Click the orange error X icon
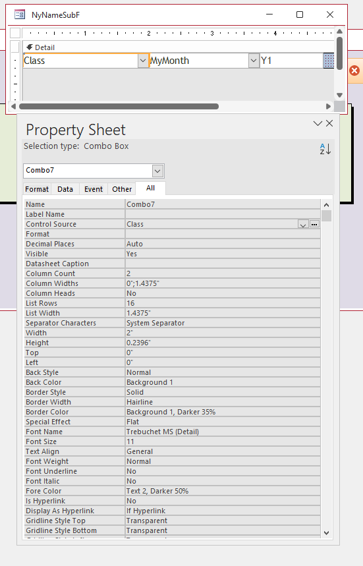 click(x=354, y=71)
